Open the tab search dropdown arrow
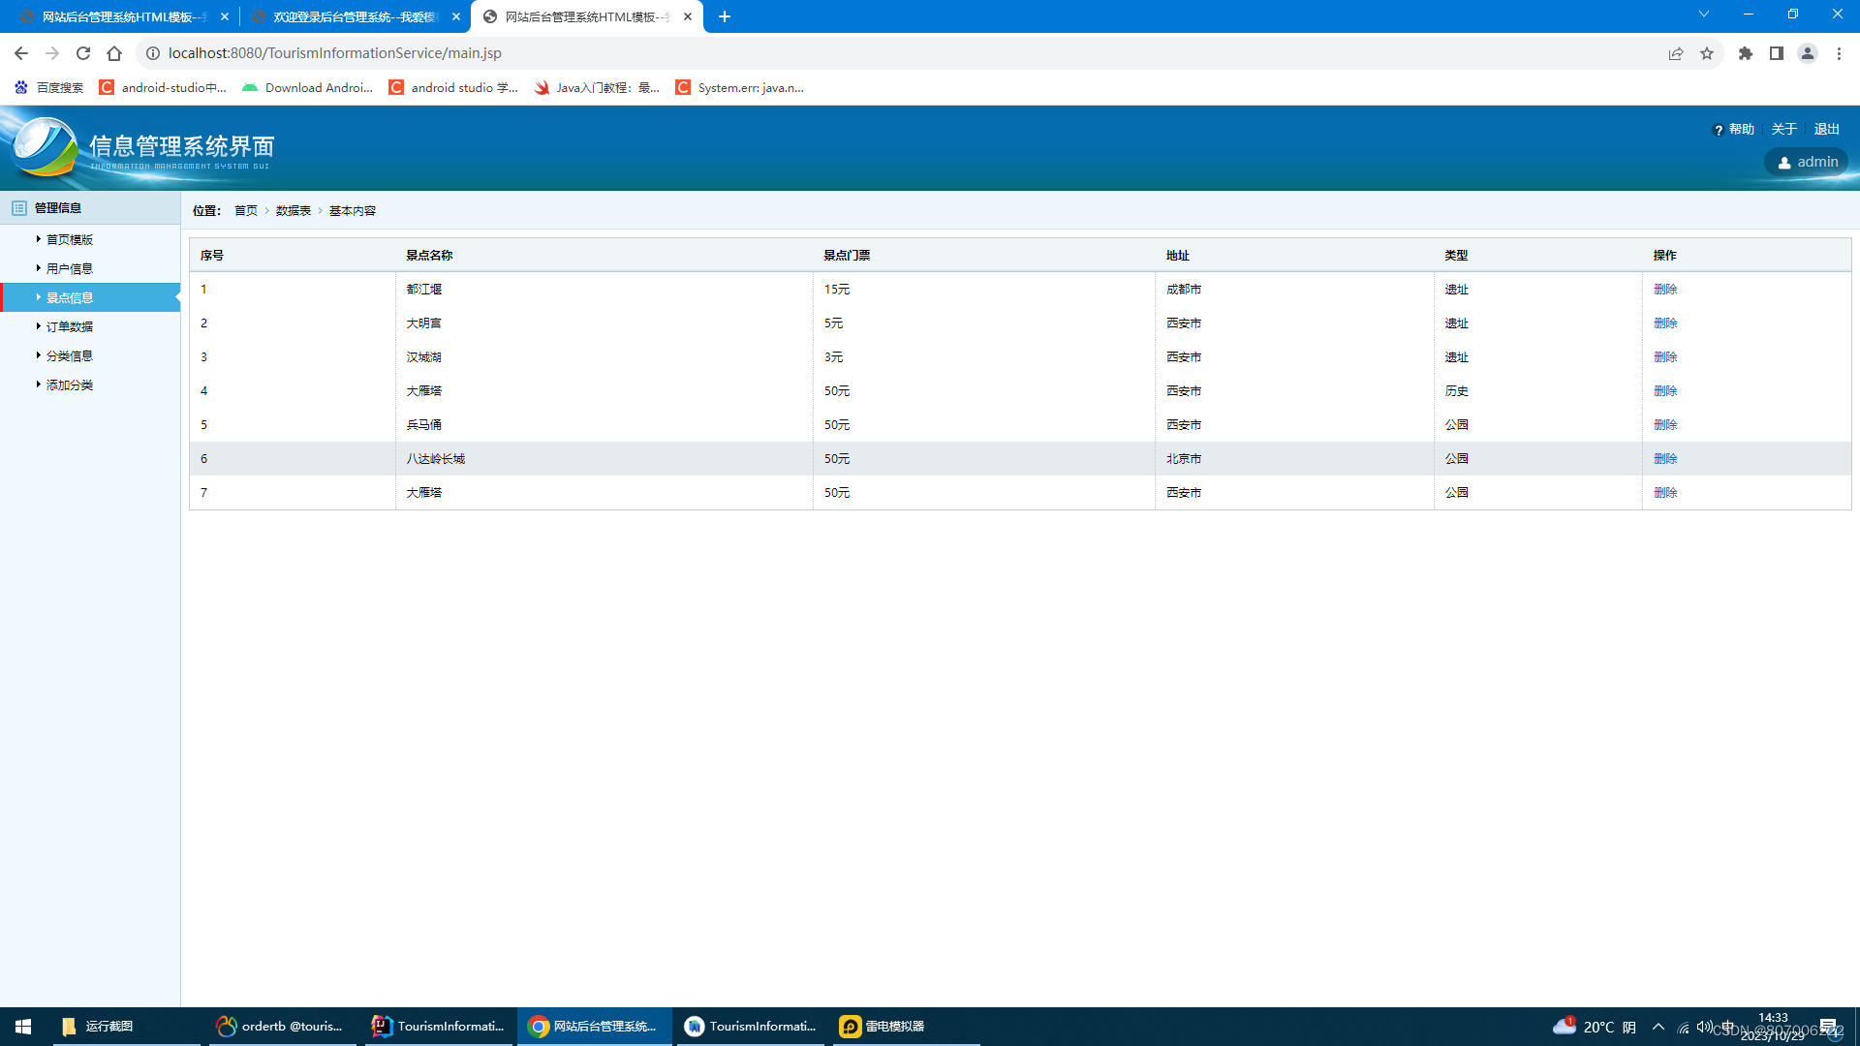1860x1046 pixels. pos(1704,15)
